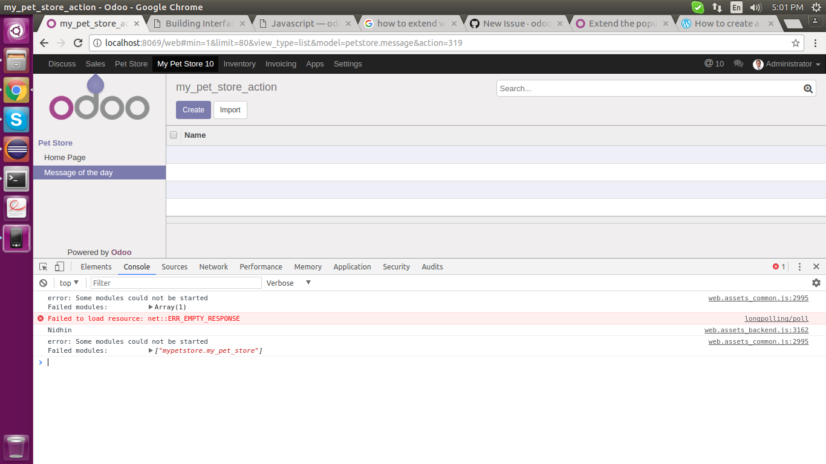The height and width of the screenshot is (464, 826).
Task: Click the search magnifier in the search bar
Action: (x=808, y=88)
